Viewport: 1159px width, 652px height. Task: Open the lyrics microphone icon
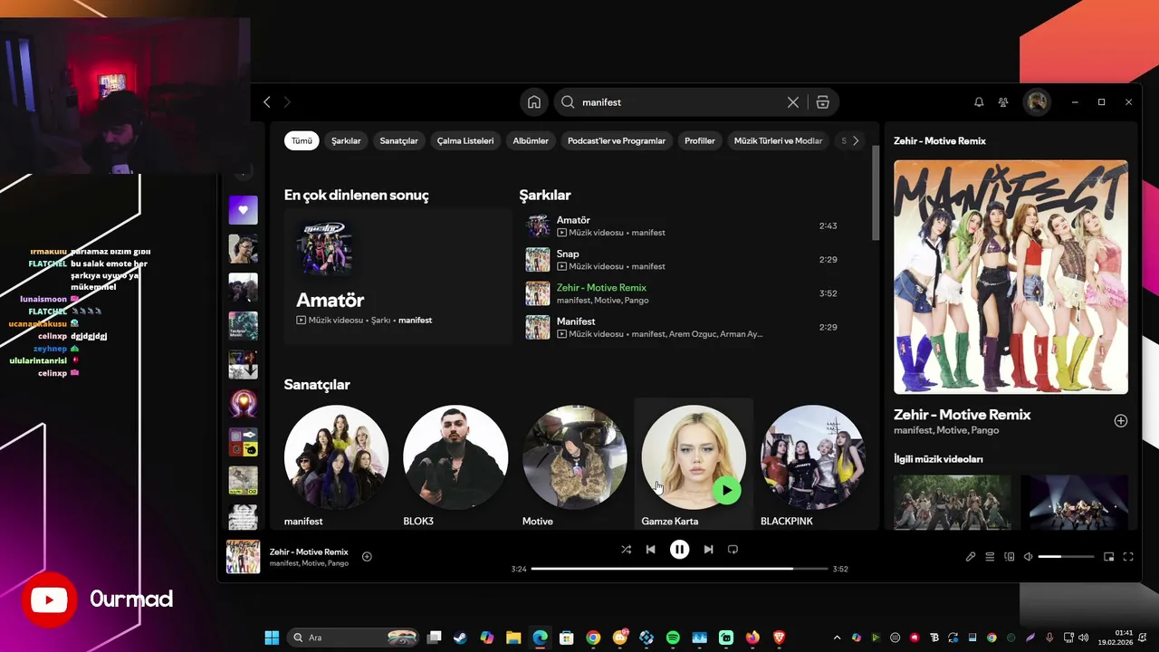(x=971, y=557)
